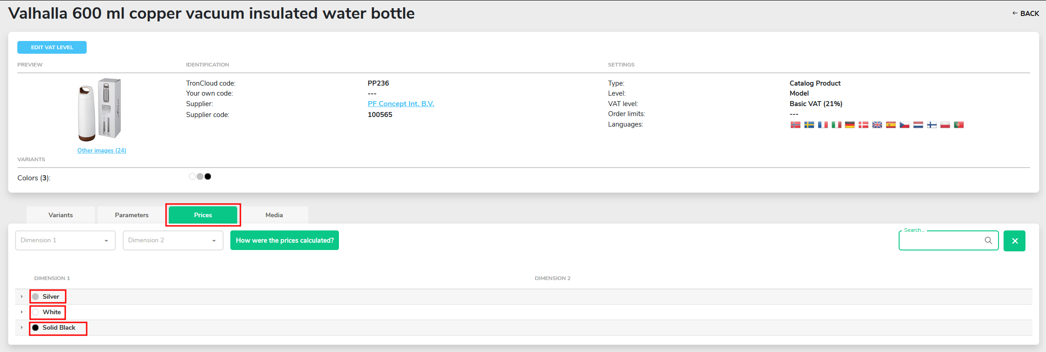The height and width of the screenshot is (352, 1046).
Task: Open the Dimension 1 dropdown
Action: click(x=65, y=240)
